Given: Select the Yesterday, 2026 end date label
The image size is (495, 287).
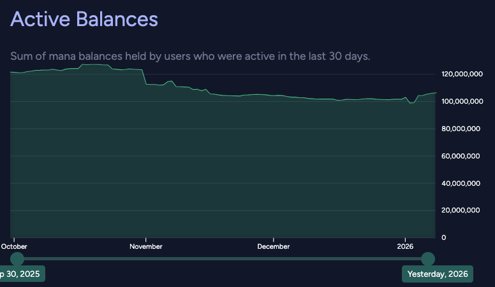Looking at the screenshot, I should click(x=437, y=274).
